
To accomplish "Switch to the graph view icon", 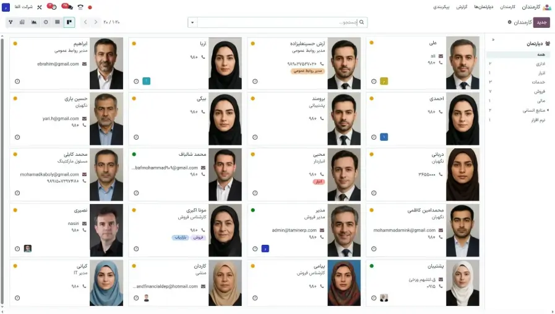I will [x=34, y=22].
